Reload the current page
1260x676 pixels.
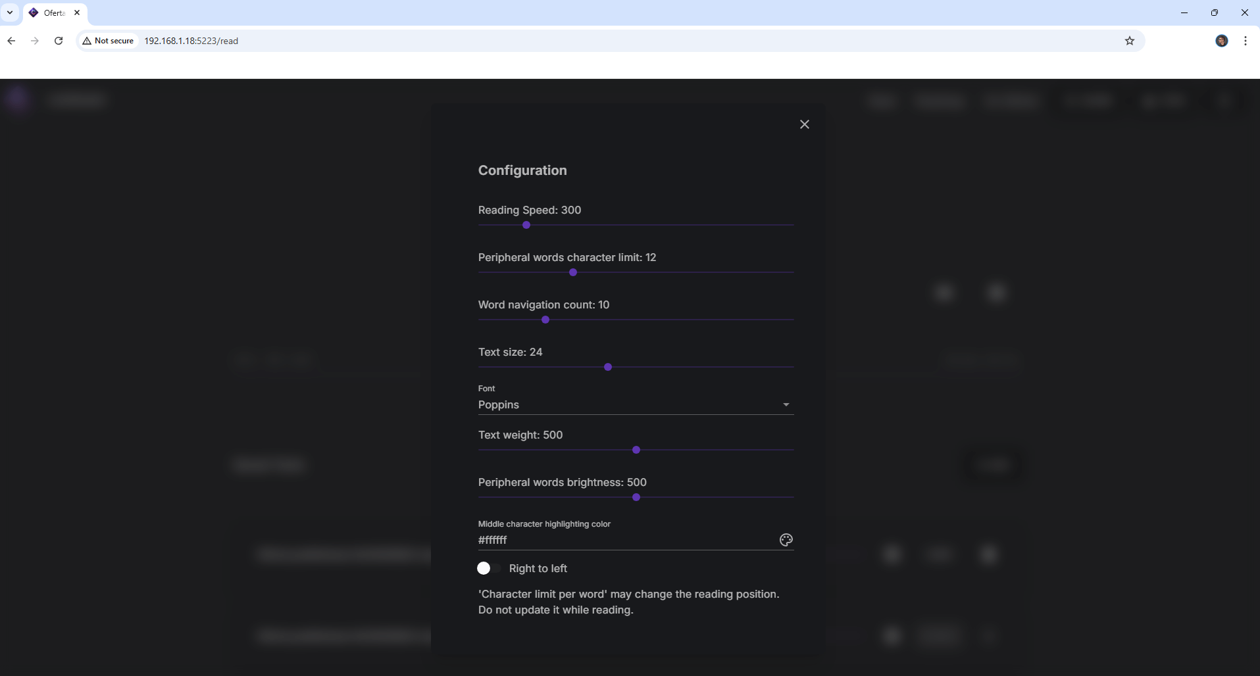coord(59,41)
